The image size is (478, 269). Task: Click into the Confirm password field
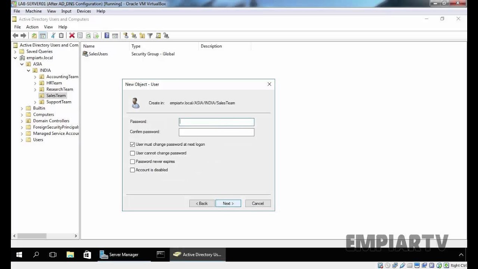217,132
